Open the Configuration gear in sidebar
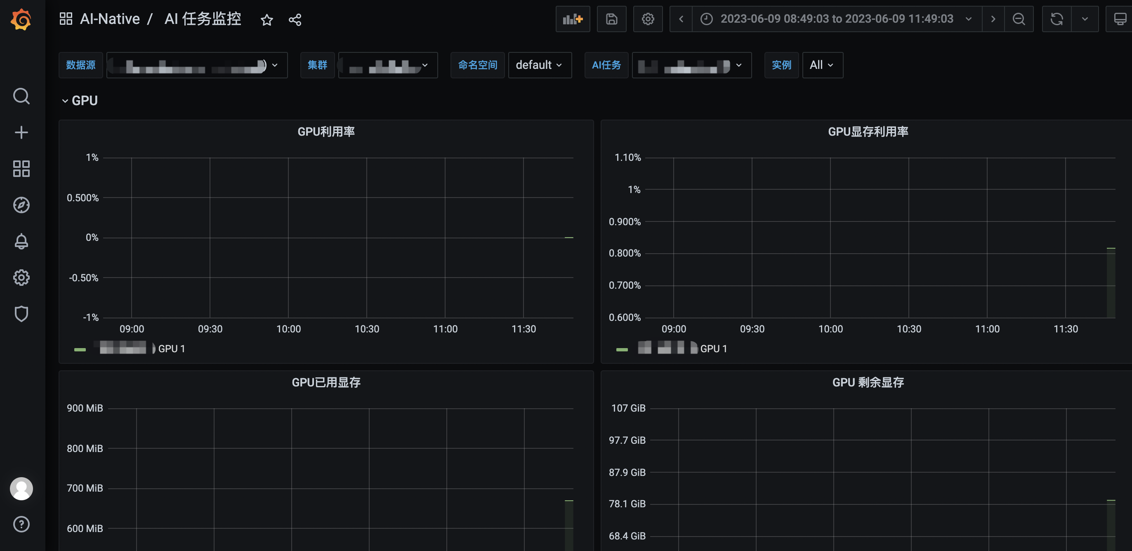Screen dimensions: 1132x551 coord(21,278)
